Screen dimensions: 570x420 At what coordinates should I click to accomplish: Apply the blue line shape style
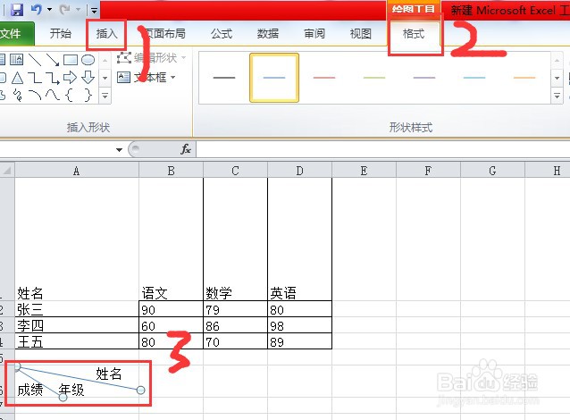pyautogui.click(x=274, y=78)
